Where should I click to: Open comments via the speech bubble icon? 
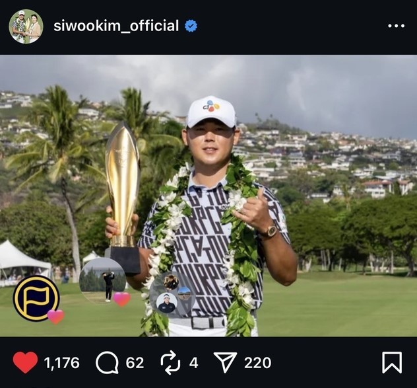[x=107, y=363]
